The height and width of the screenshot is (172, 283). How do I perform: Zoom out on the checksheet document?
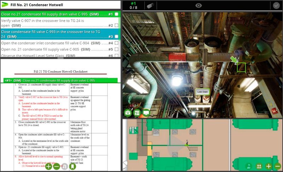click(x=57, y=166)
